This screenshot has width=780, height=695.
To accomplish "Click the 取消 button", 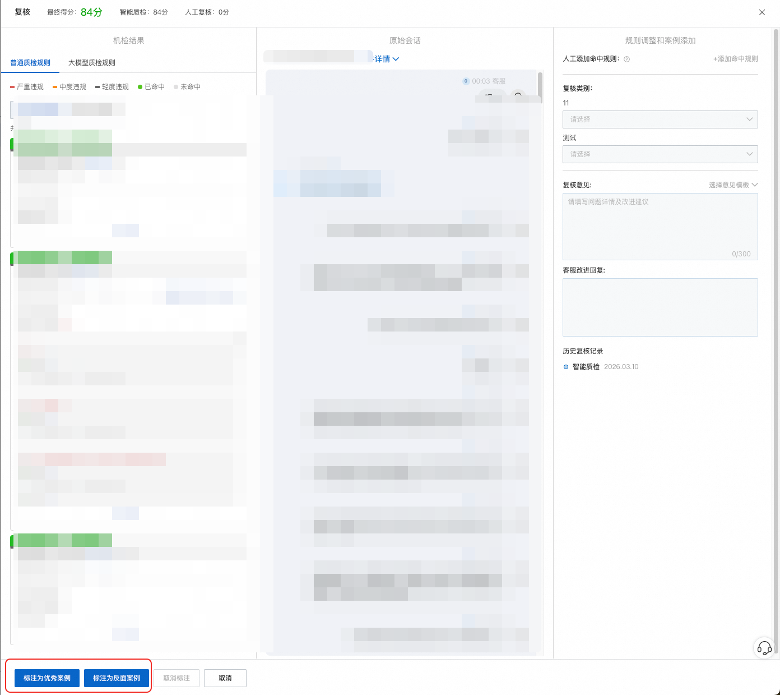I will pos(225,678).
